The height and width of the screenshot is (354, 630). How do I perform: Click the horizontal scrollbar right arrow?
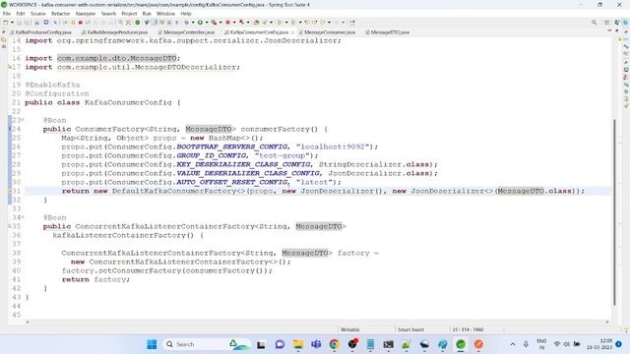[607, 322]
